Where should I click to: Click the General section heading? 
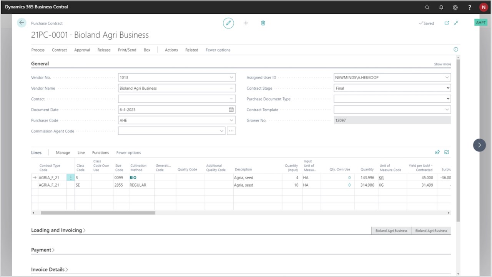(40, 63)
